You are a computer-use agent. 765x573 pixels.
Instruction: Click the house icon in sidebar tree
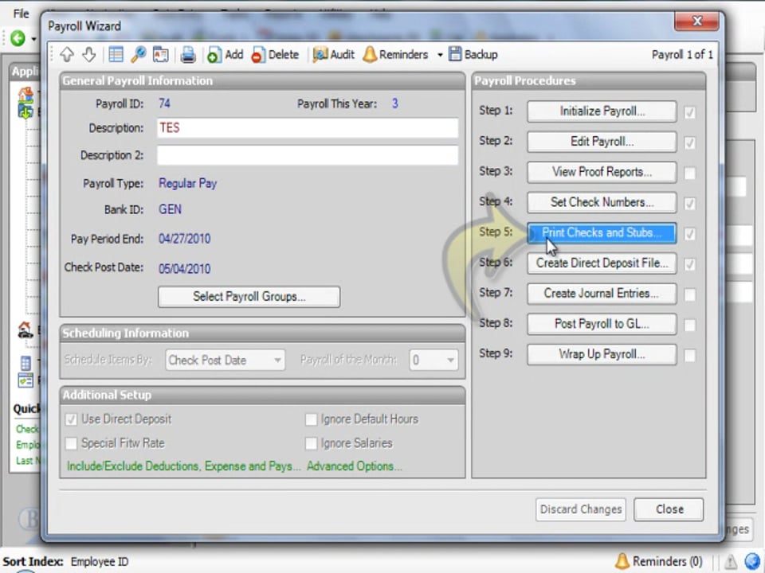click(25, 93)
